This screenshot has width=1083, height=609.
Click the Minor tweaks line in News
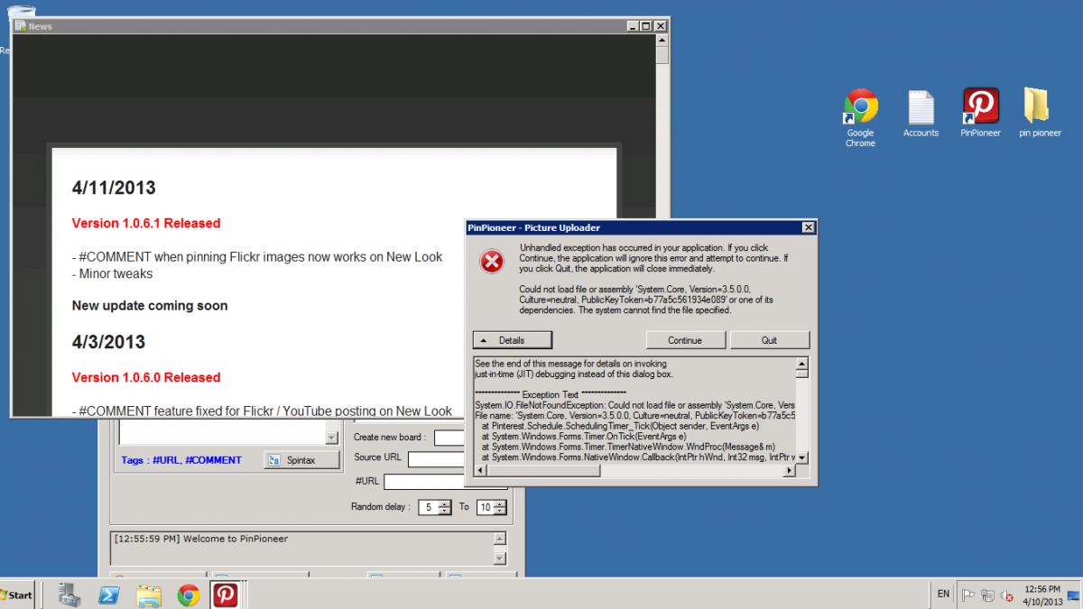(x=113, y=273)
